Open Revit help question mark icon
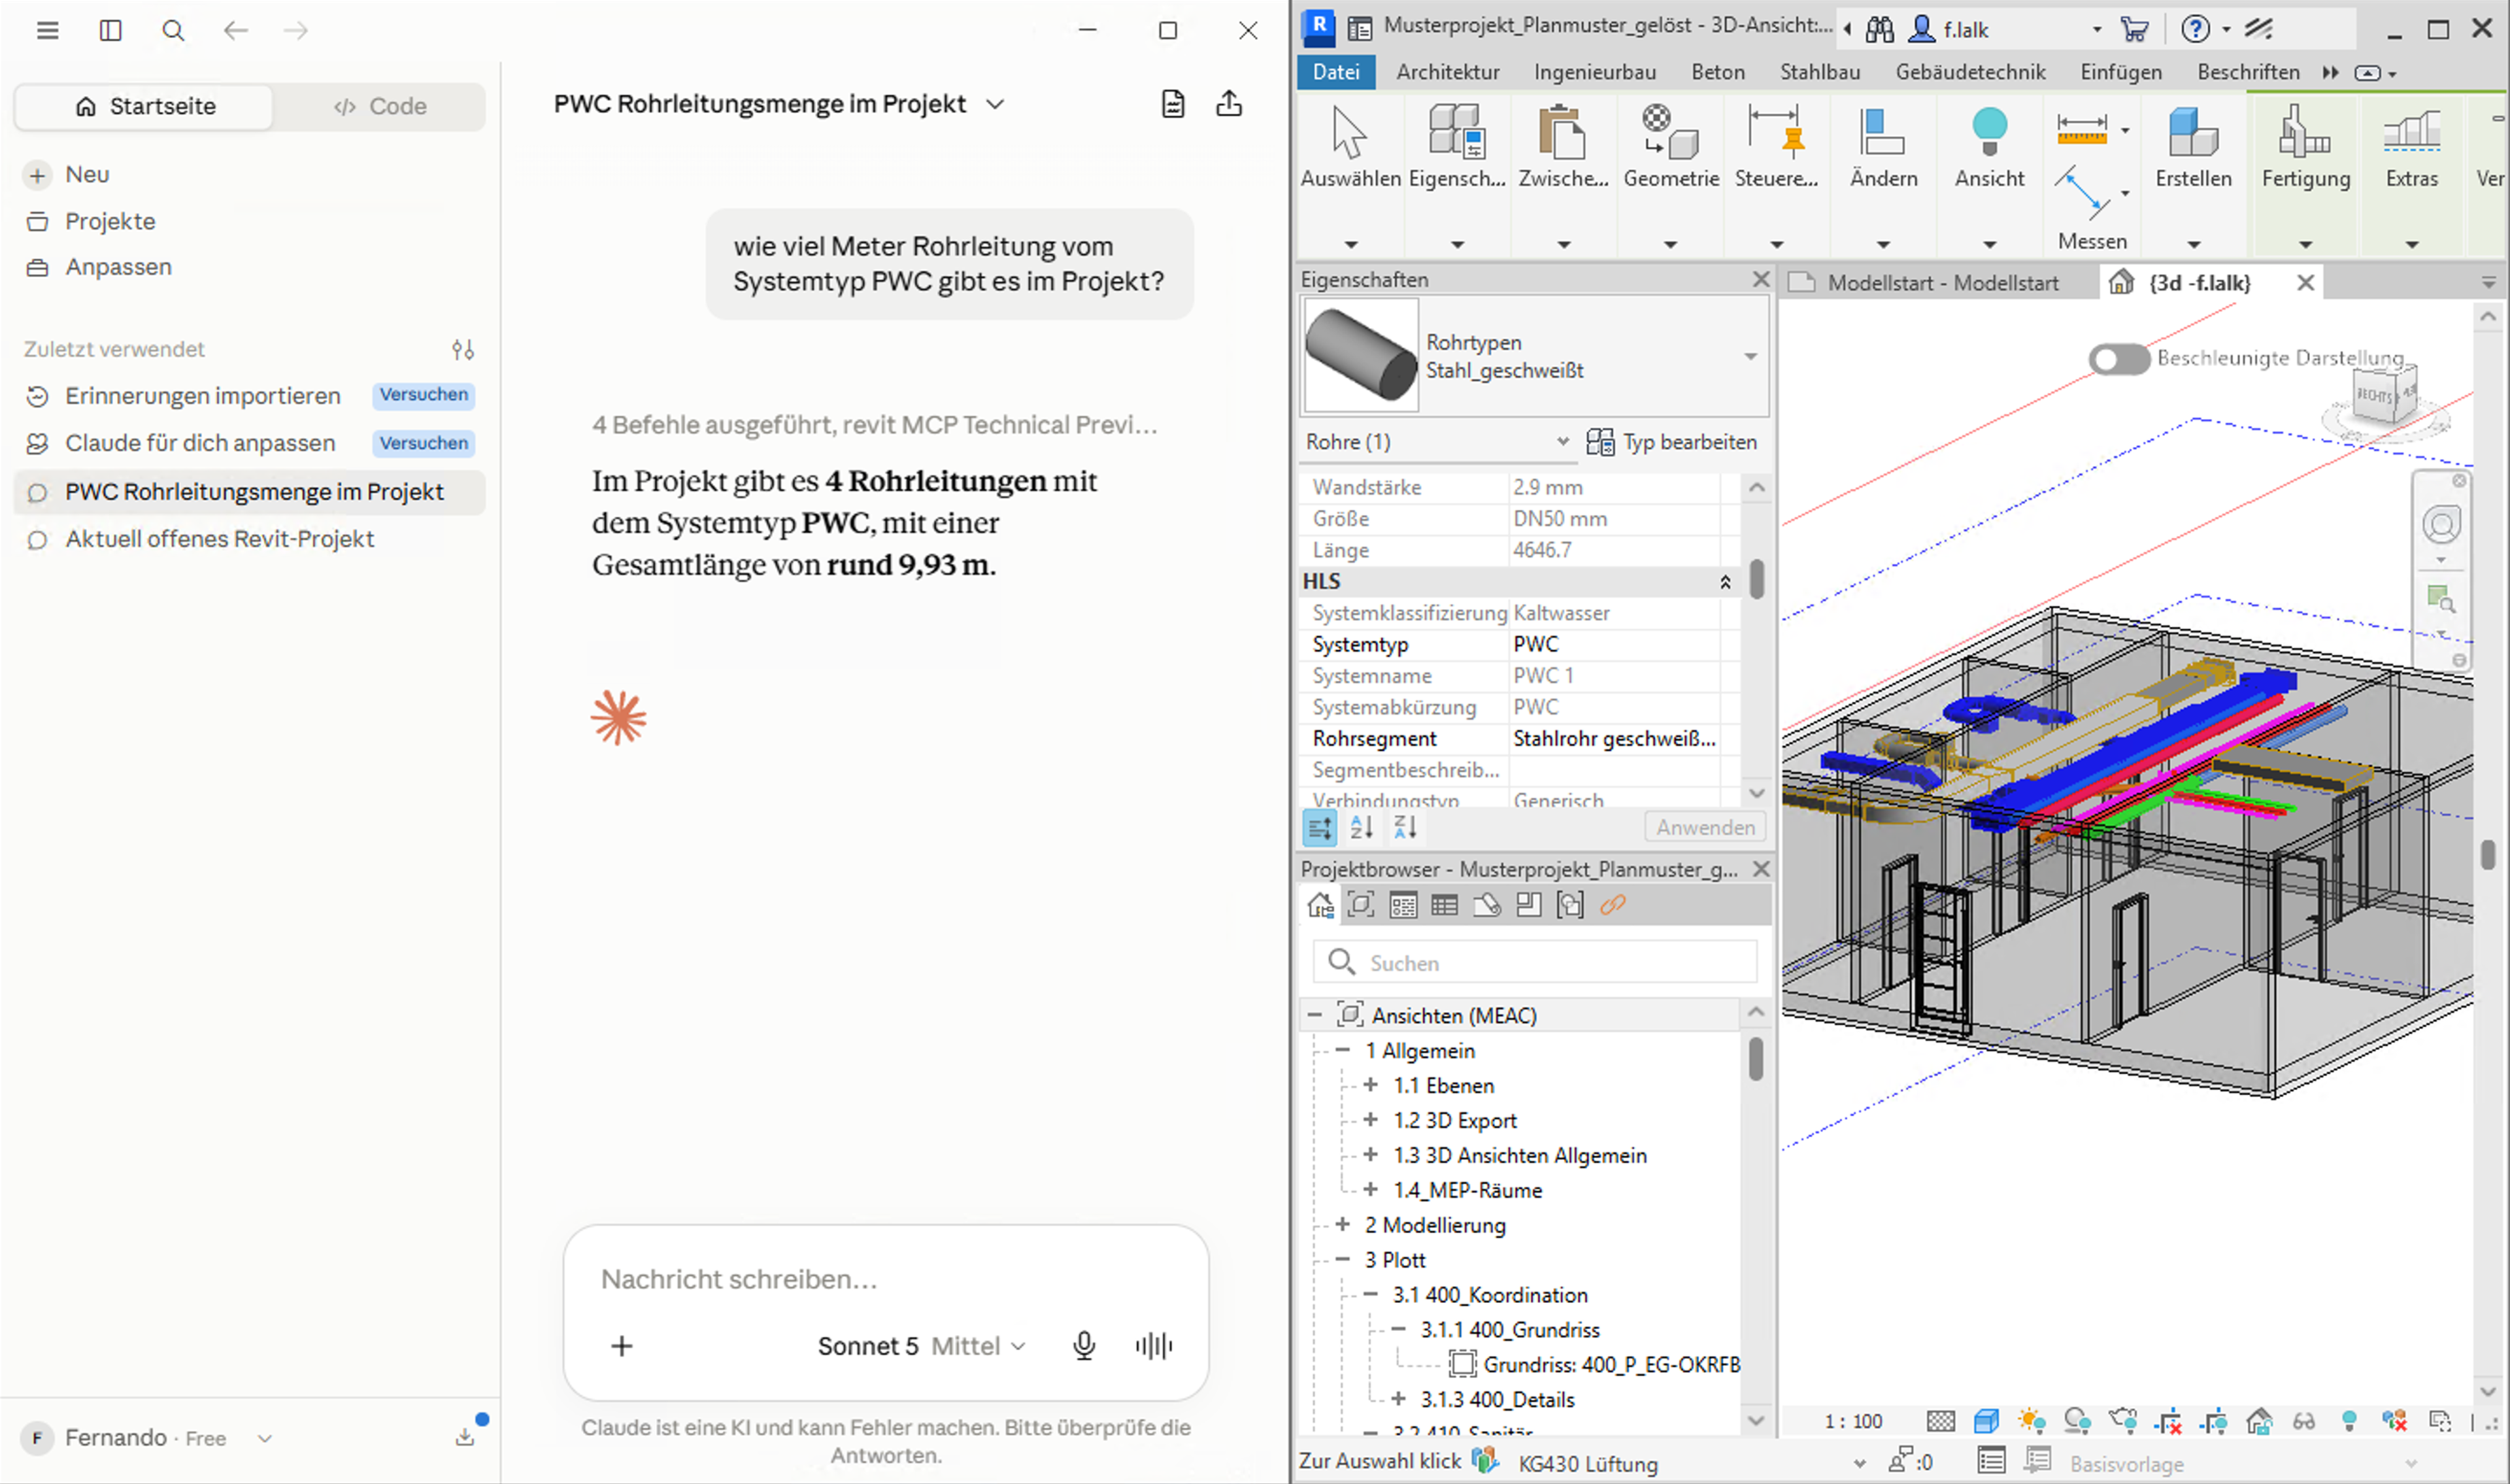2510x1484 pixels. [2195, 29]
